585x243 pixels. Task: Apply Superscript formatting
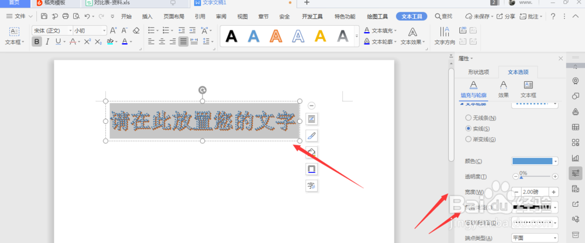[x=87, y=41]
